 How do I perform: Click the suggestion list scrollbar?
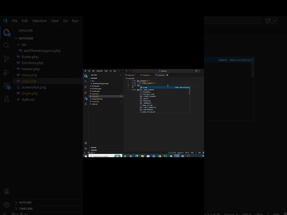(189, 90)
